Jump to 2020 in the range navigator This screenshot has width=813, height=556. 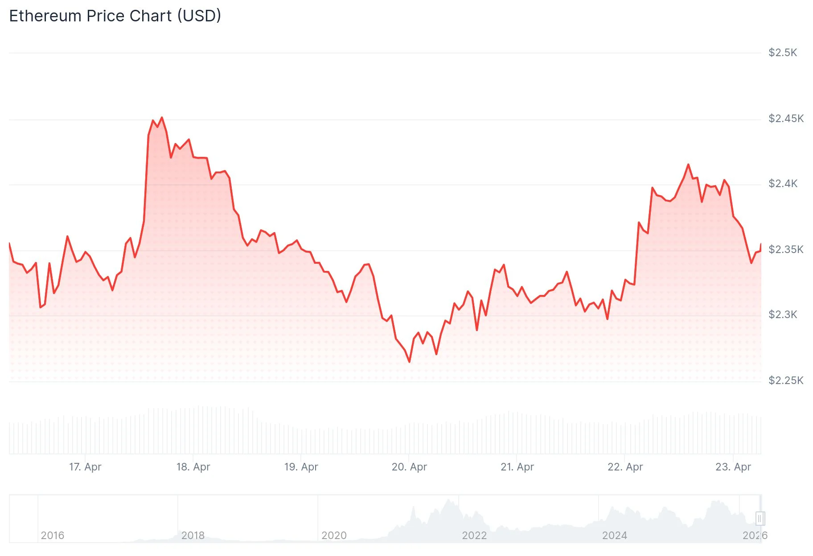point(334,535)
